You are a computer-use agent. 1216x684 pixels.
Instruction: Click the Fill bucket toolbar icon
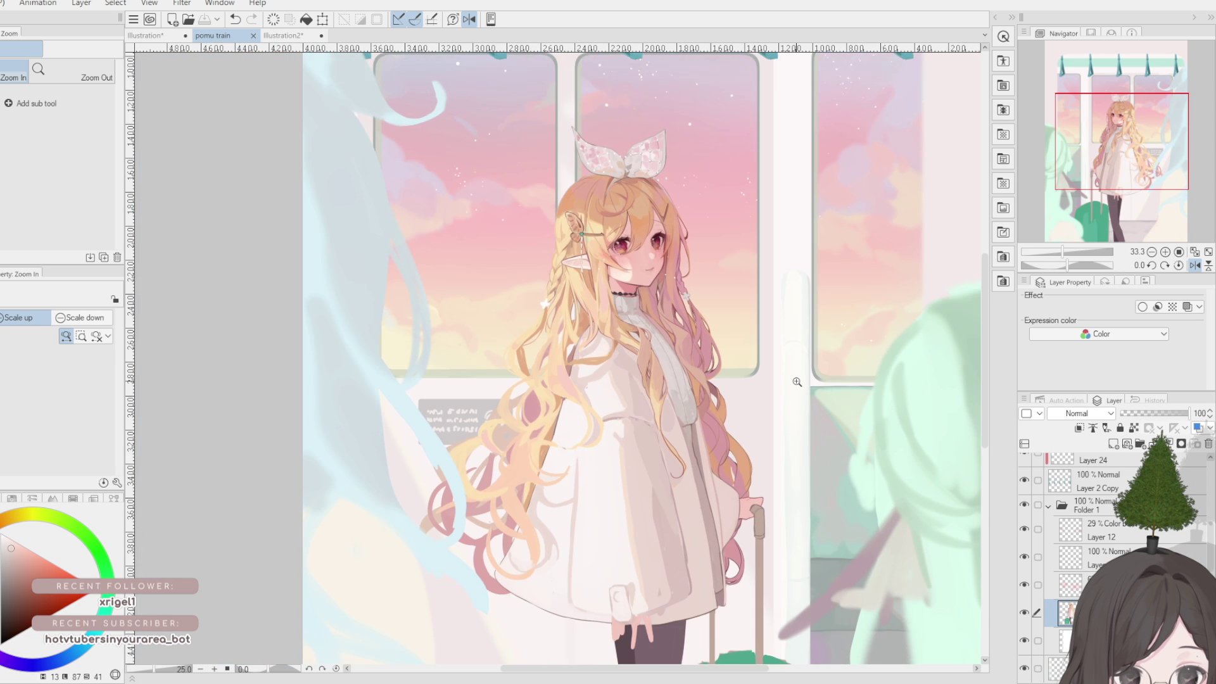306,20
